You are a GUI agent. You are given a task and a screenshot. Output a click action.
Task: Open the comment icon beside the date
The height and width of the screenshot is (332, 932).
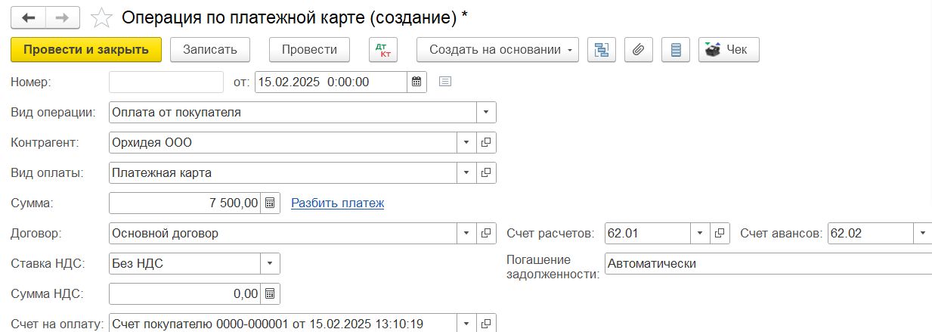coord(445,82)
